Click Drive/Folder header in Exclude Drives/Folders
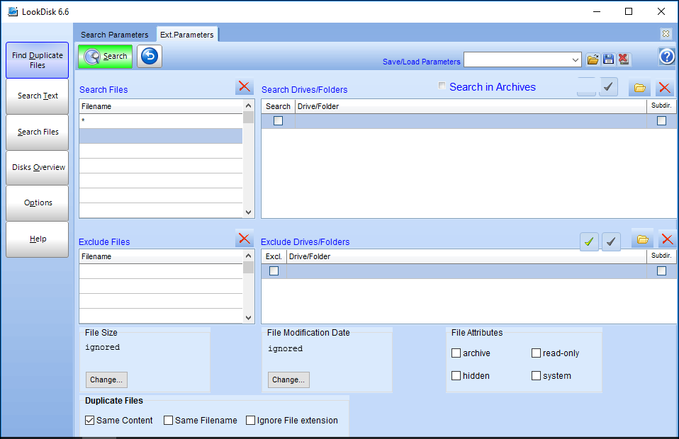Screen dimensions: 679x439 (466, 256)
